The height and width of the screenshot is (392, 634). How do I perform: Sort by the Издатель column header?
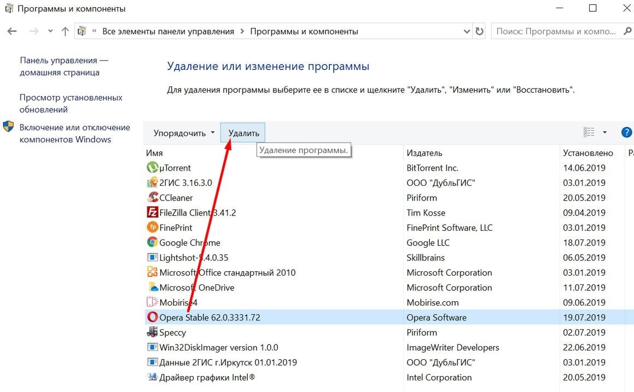[424, 153]
